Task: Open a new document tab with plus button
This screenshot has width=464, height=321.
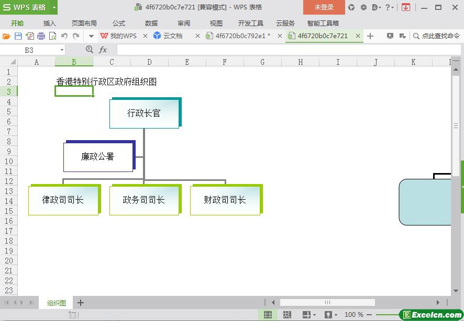Action: tap(370, 36)
